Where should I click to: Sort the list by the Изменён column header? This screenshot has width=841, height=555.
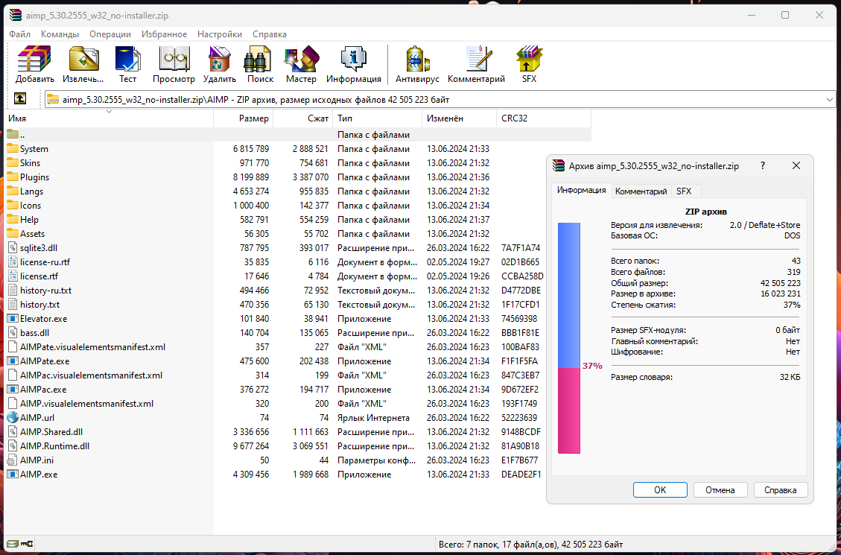click(460, 118)
